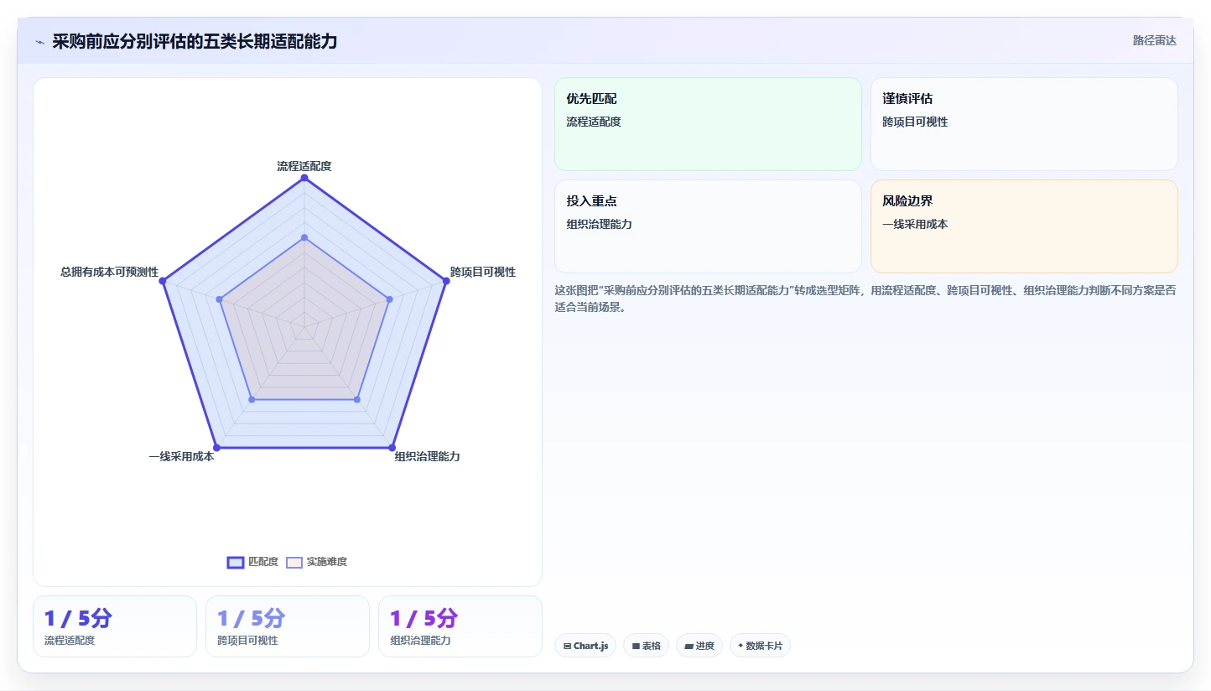Click the 跨项目可视性 score card showing 1 / 5分

click(288, 626)
